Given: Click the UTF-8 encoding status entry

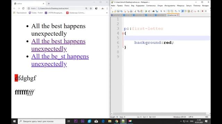Looking at the screenshot, I should 191,117.
